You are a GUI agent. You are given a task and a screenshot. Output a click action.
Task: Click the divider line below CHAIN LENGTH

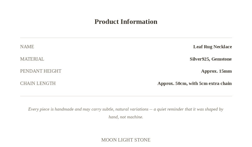pyautogui.click(x=126, y=96)
